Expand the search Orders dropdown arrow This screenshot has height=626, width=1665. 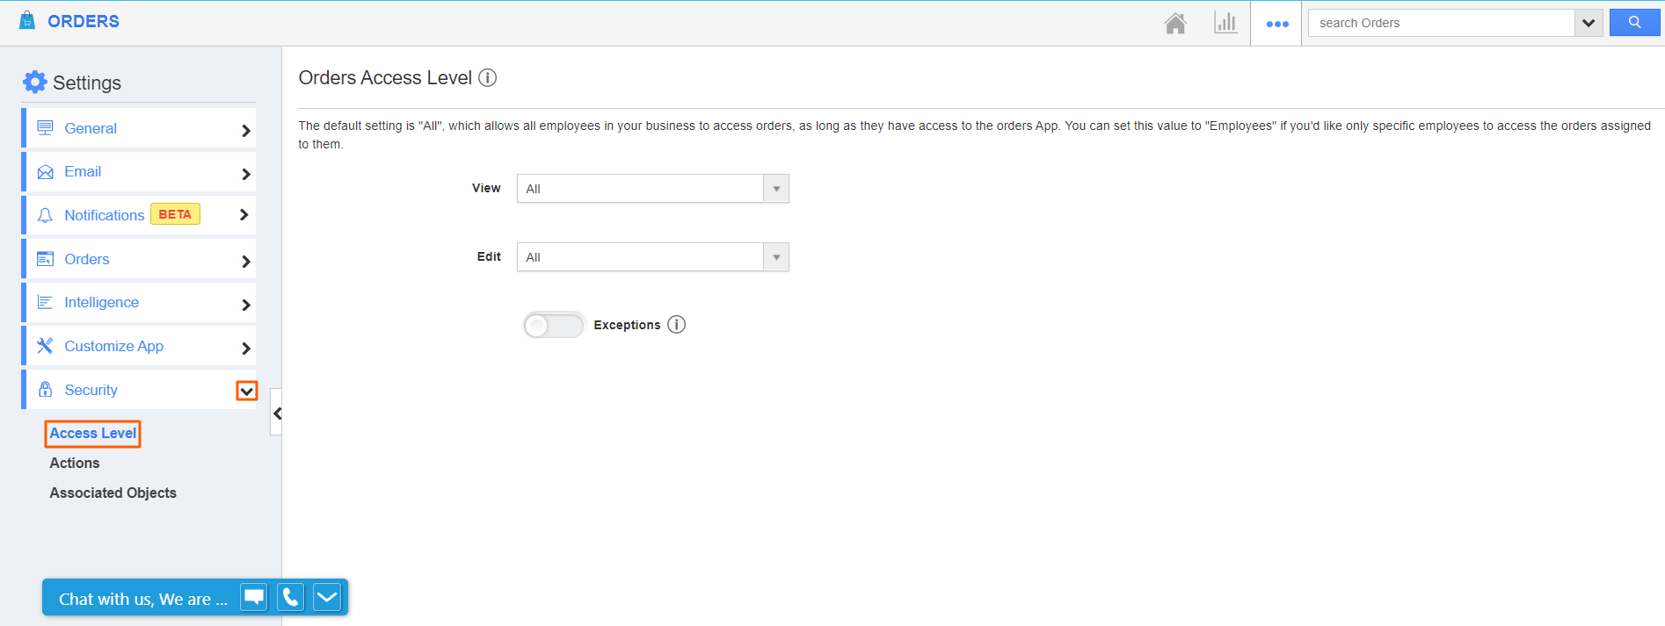coord(1589,23)
